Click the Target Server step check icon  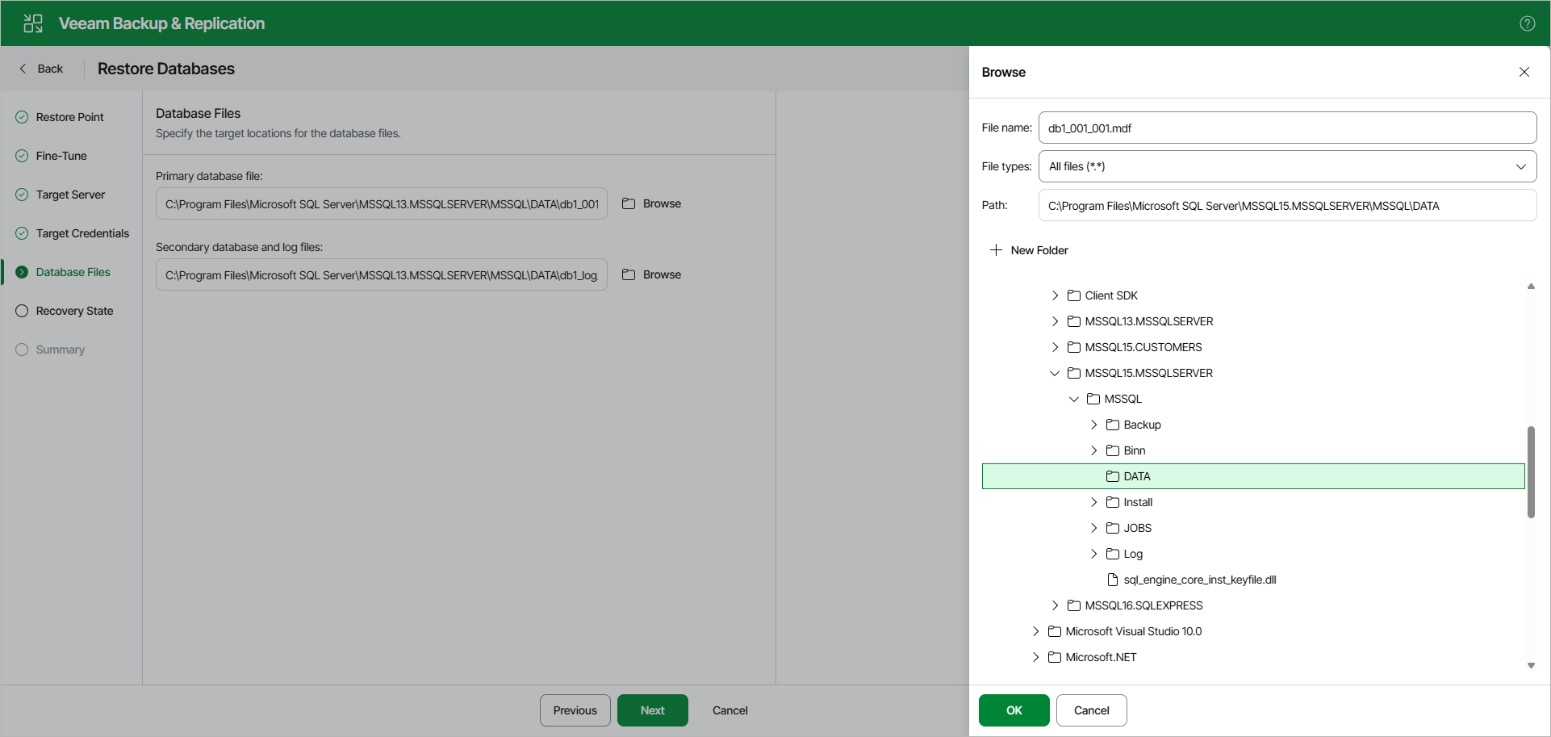click(22, 195)
